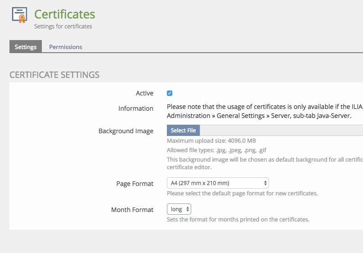Image resolution: width=363 pixels, height=253 pixels.
Task: Click the Certificates award icon
Action: coord(19,15)
